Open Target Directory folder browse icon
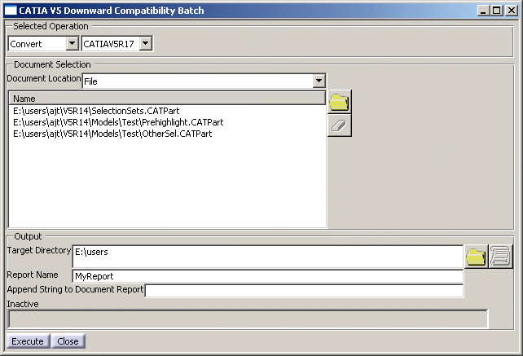Screen dimensions: 523x356 tap(476, 257)
